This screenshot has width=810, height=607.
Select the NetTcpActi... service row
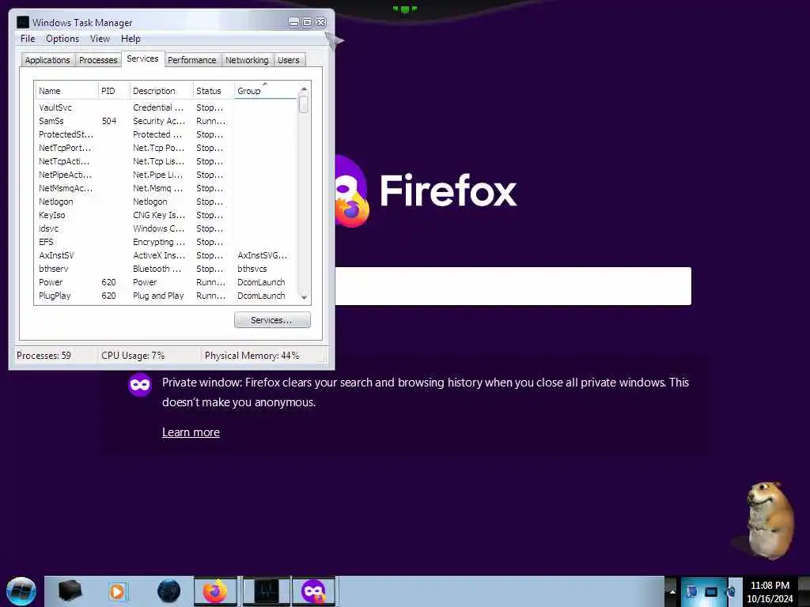pyautogui.click(x=166, y=161)
